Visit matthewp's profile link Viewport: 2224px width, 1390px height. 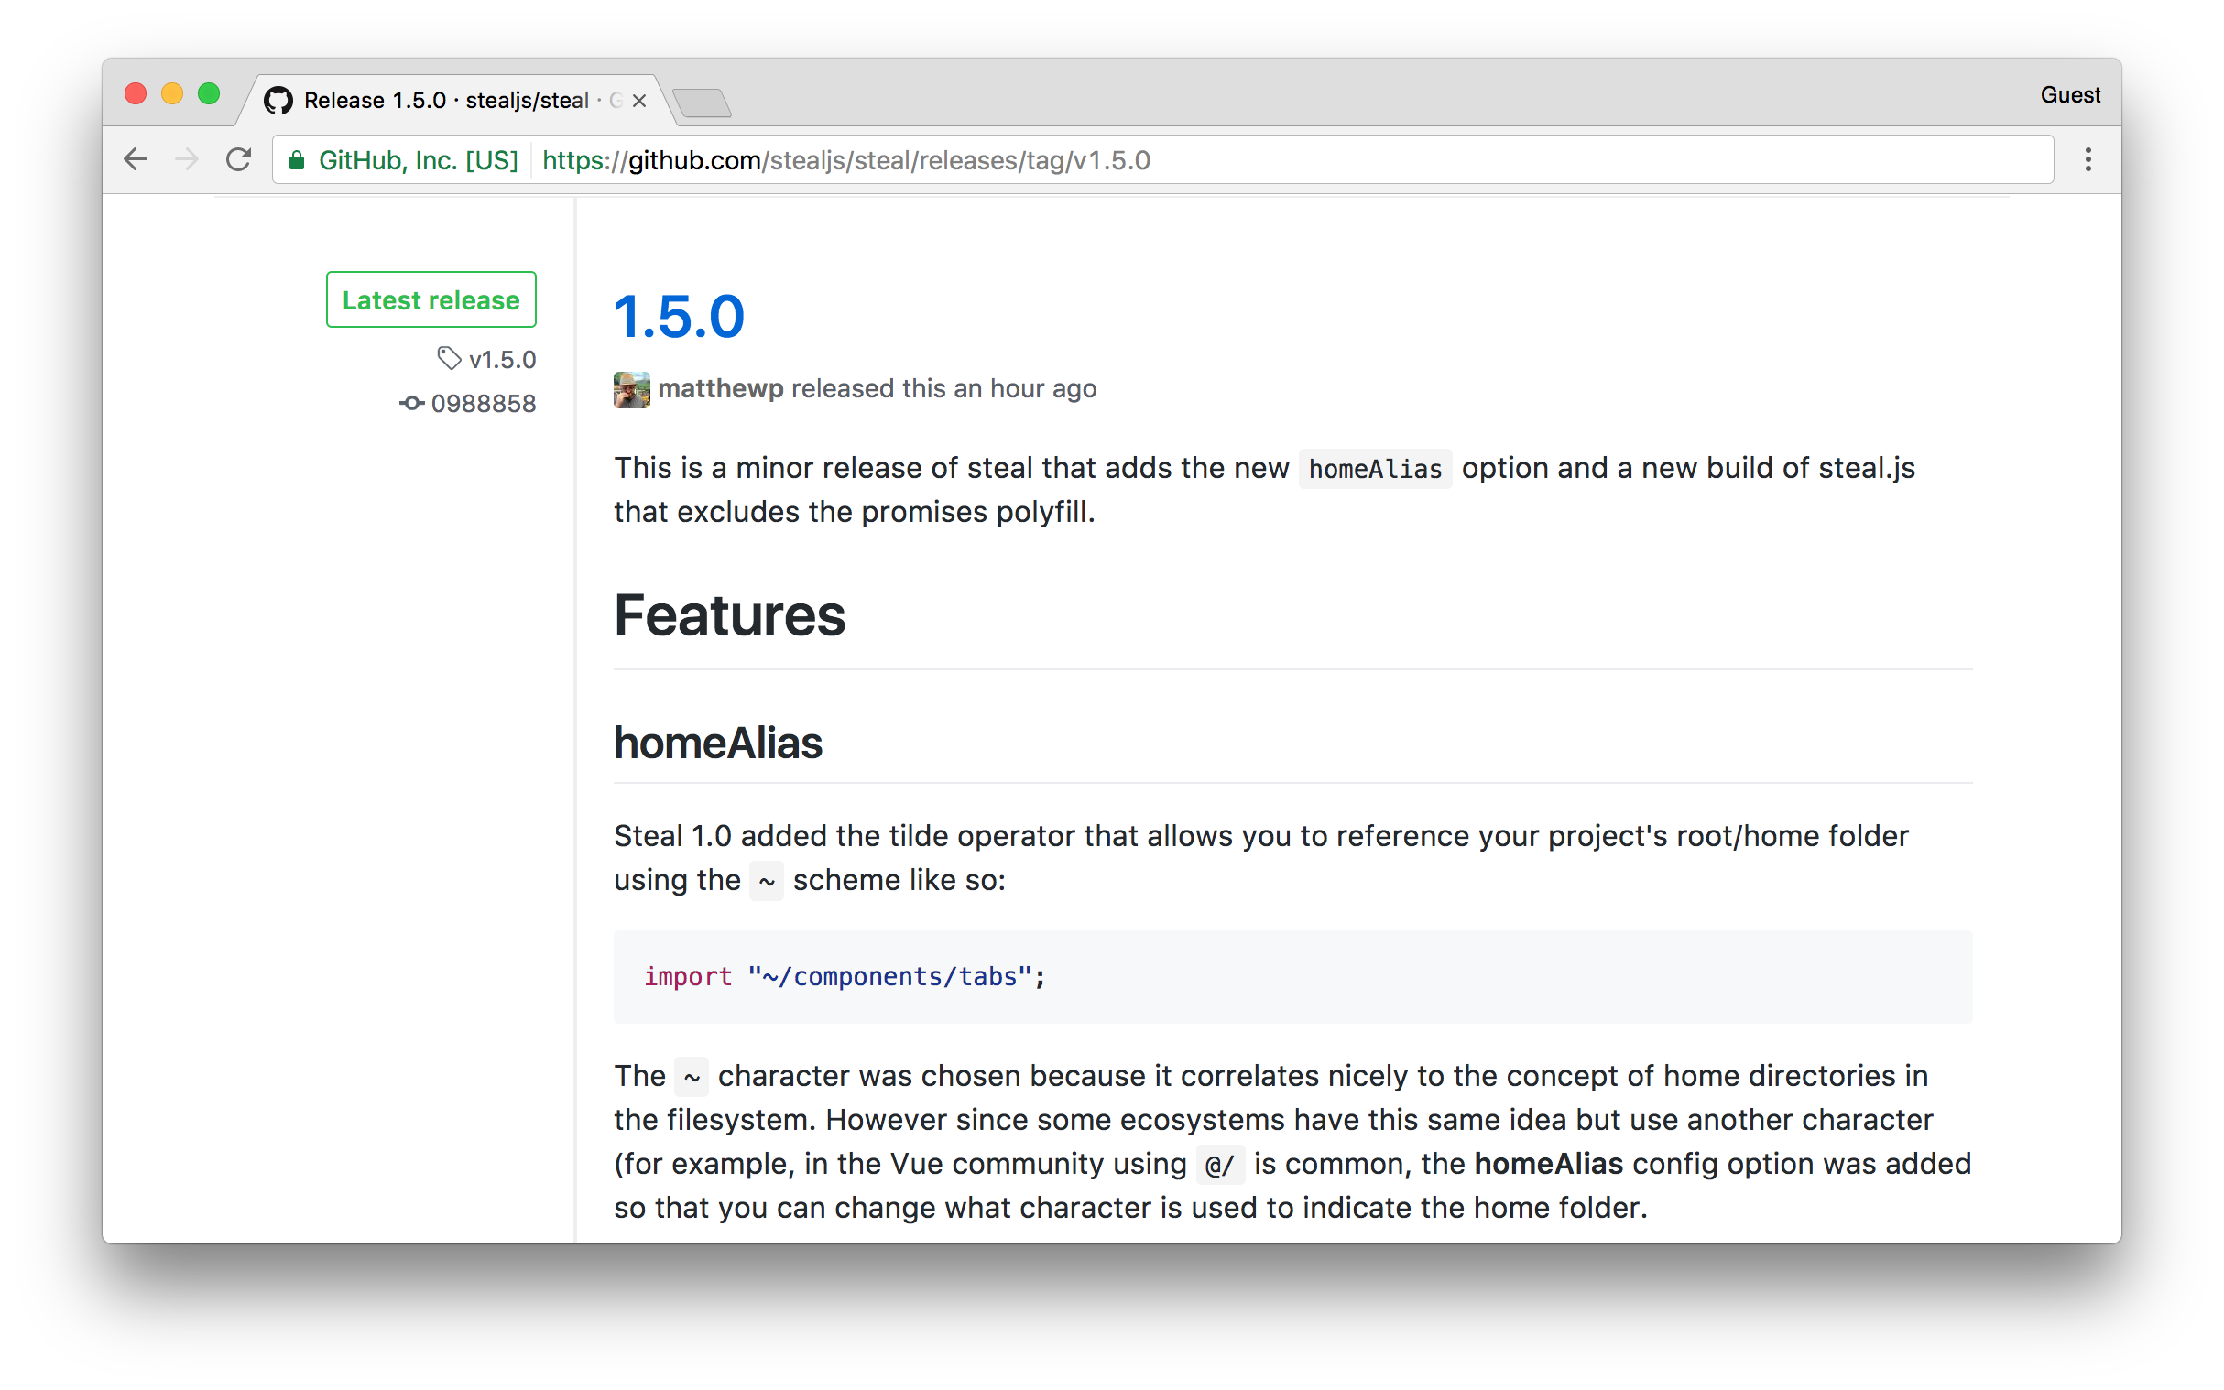click(721, 389)
